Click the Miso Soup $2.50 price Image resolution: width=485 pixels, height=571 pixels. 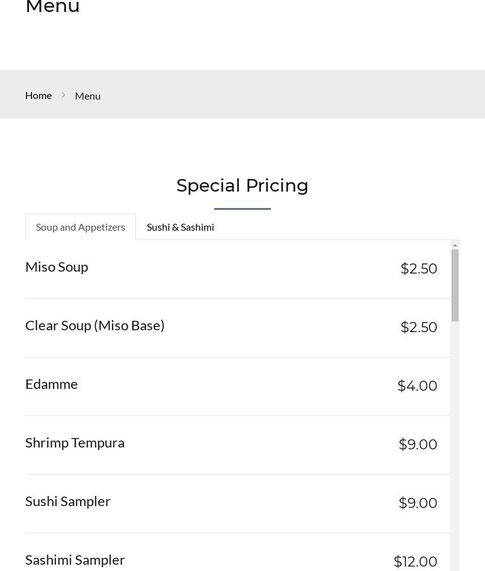click(x=418, y=268)
